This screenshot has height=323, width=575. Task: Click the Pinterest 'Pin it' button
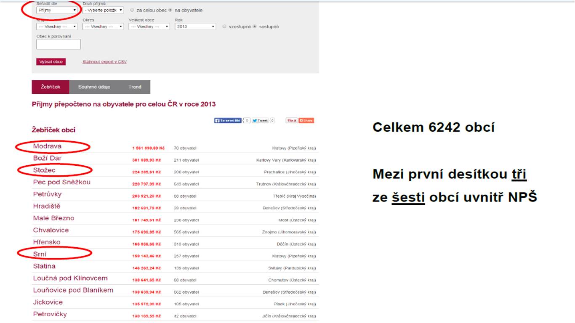(291, 120)
